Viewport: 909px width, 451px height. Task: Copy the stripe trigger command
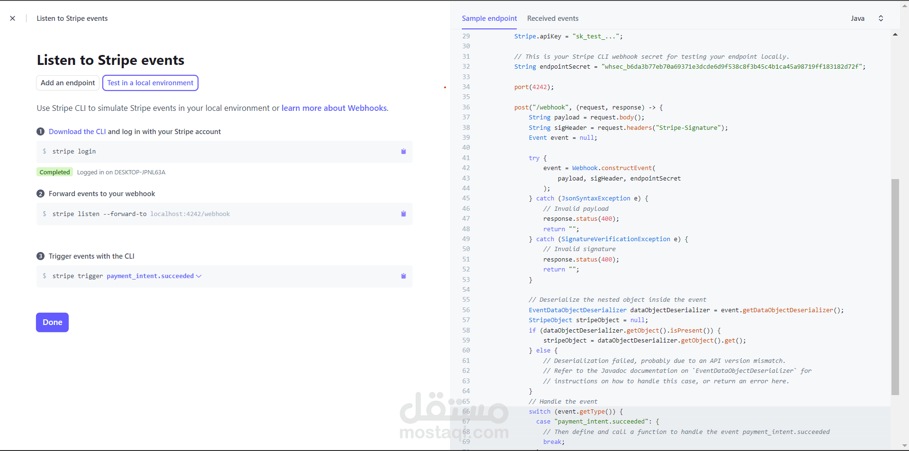tap(404, 276)
